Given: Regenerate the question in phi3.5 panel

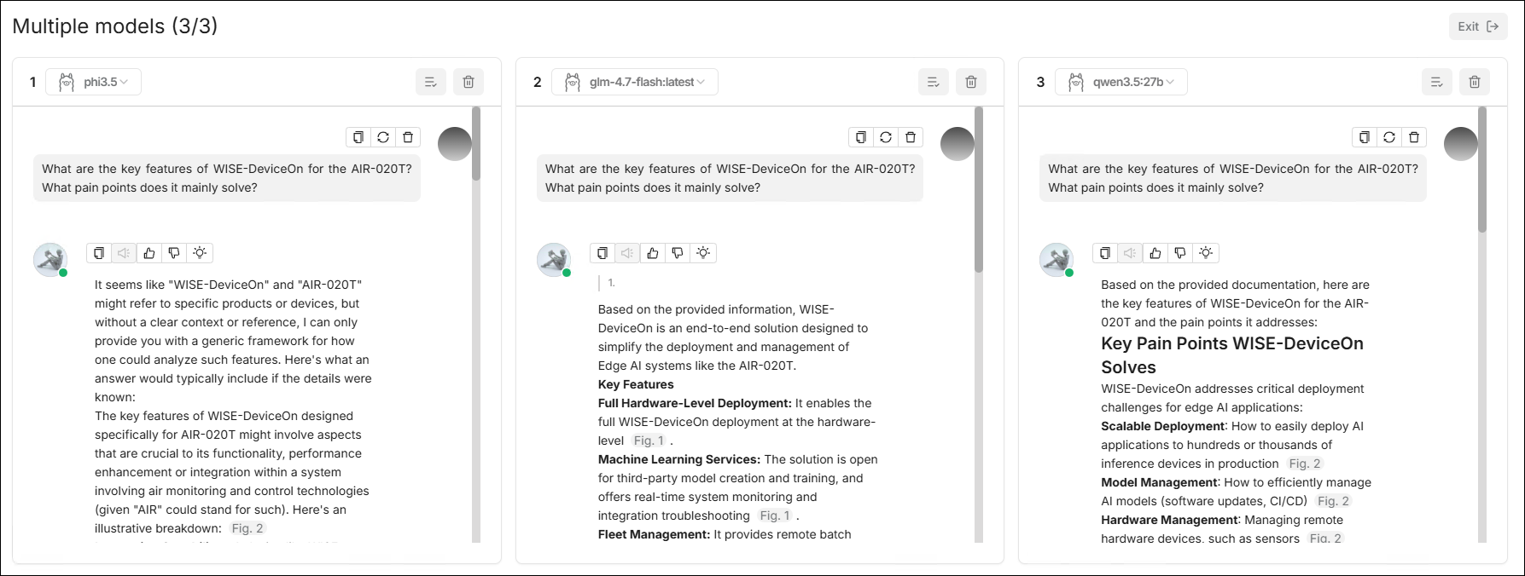Looking at the screenshot, I should (383, 137).
